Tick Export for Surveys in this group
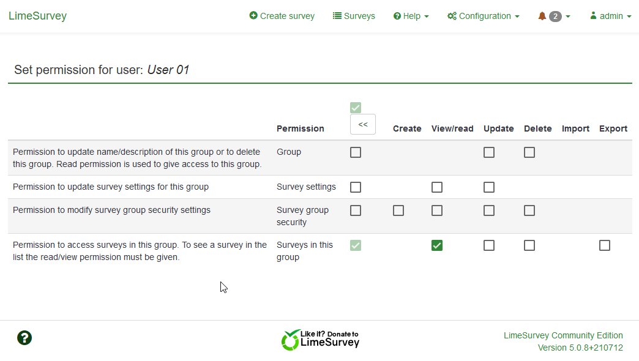The height and width of the screenshot is (361, 639). click(x=605, y=245)
